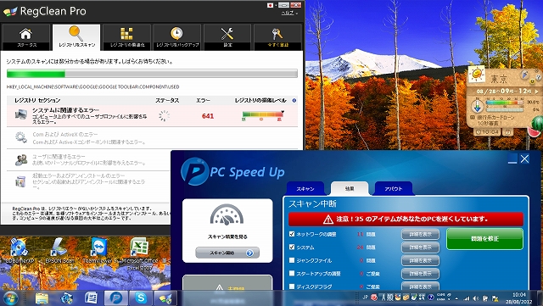Image resolution: width=543 pixels, height=306 pixels.
Task: Open the Word document icon in taskbar
Action: click(91, 298)
